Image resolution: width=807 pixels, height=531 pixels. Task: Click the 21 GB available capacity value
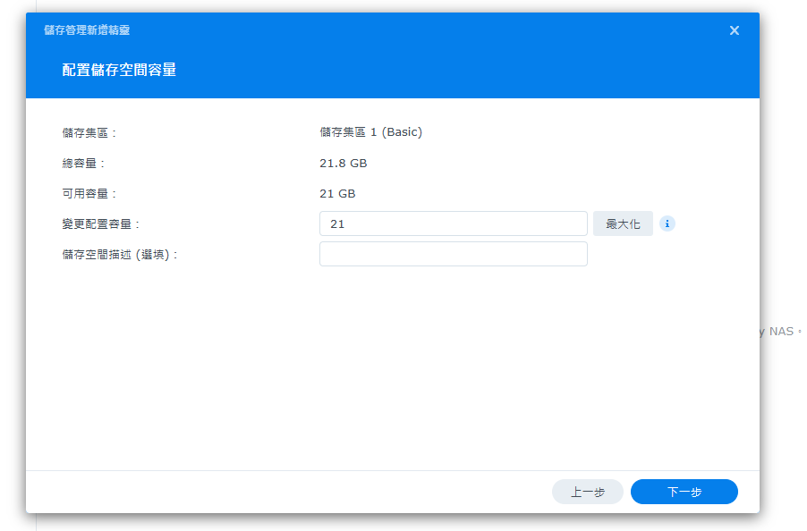click(337, 193)
